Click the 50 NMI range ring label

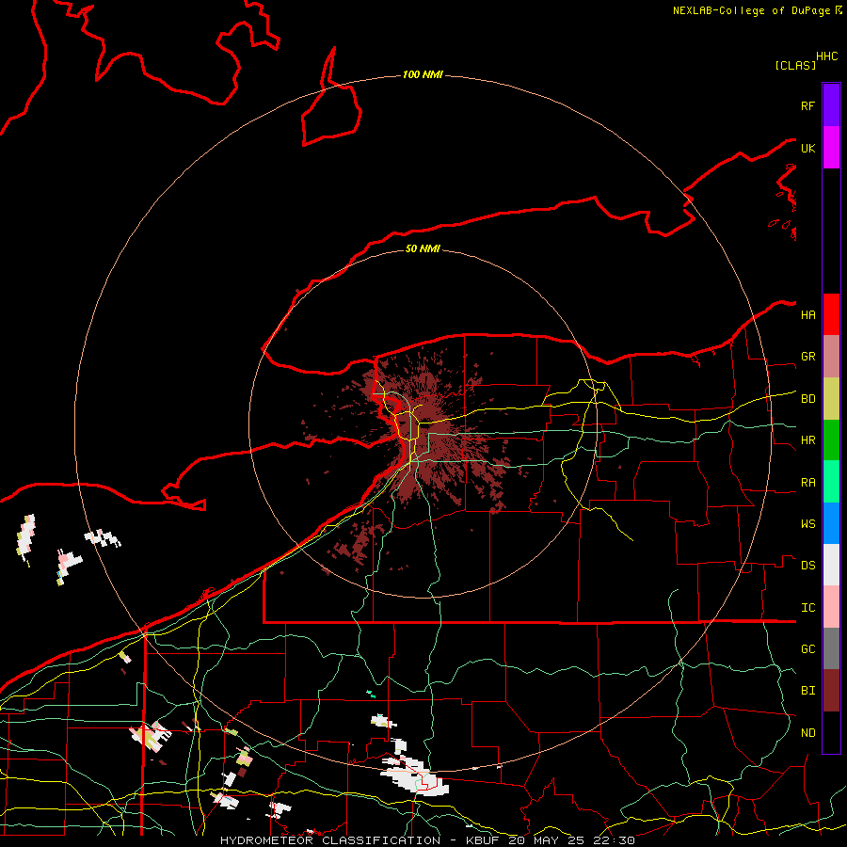pyautogui.click(x=423, y=248)
